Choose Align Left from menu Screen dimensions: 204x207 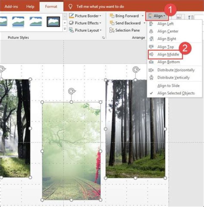[165, 24]
